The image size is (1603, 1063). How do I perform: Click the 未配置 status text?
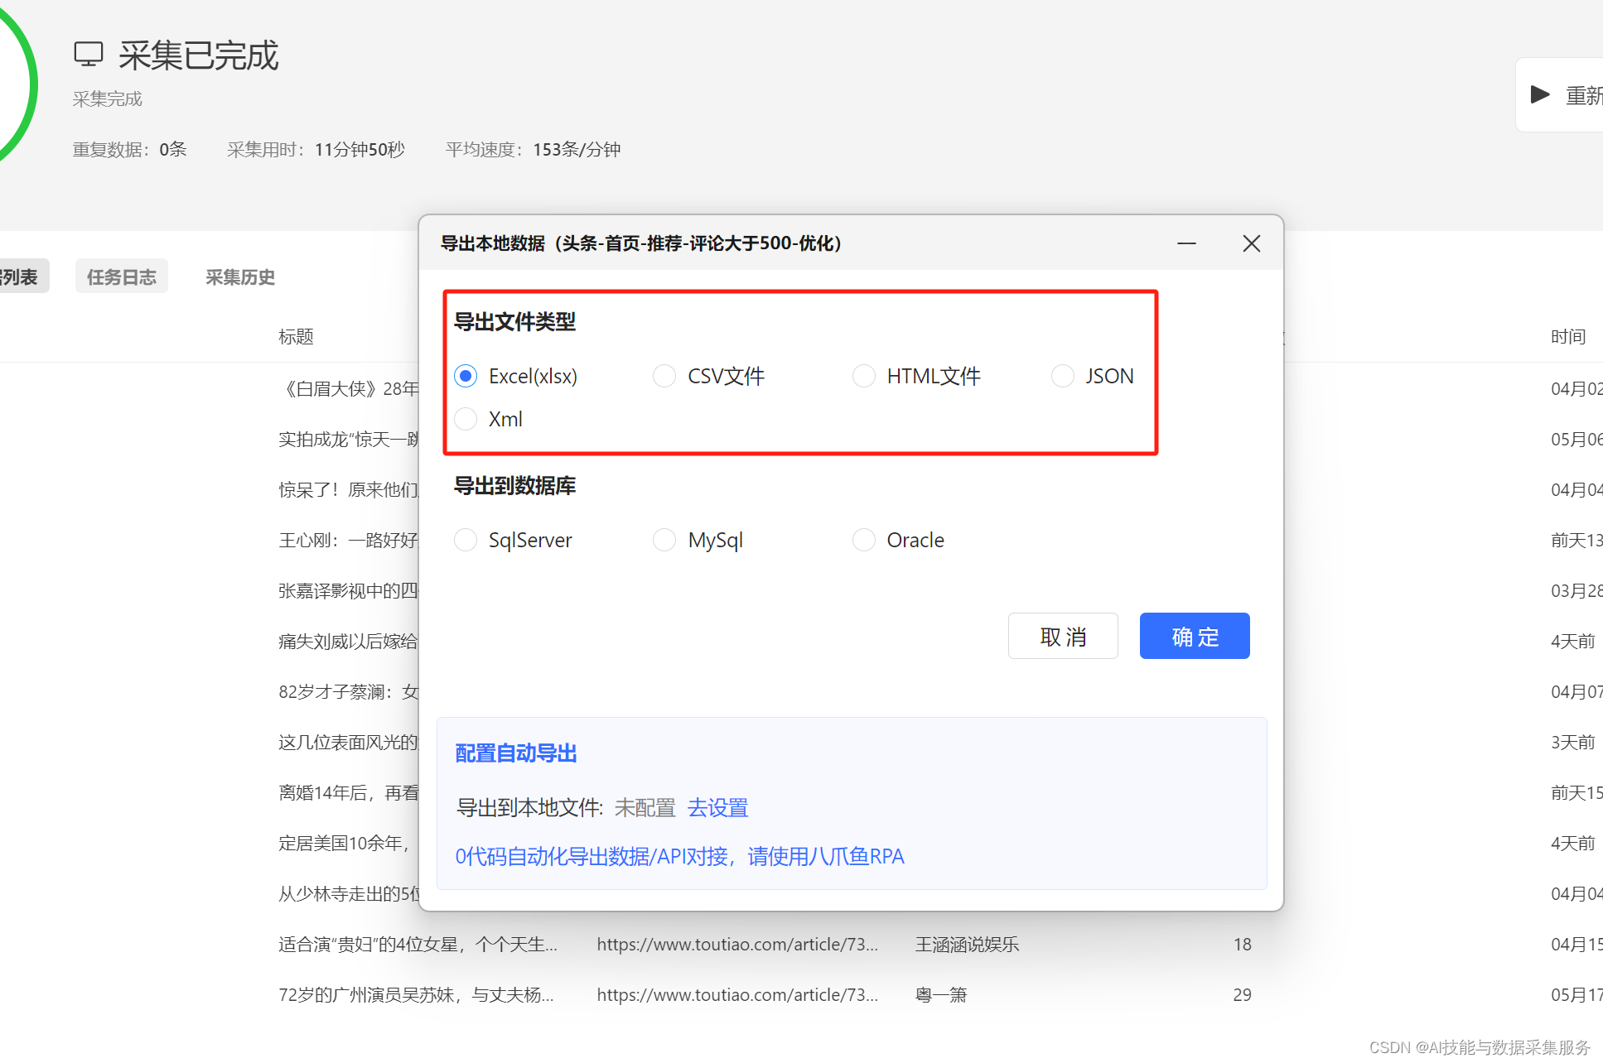[x=645, y=808]
